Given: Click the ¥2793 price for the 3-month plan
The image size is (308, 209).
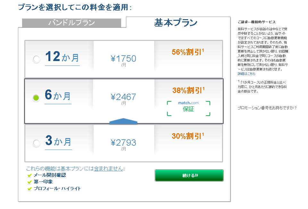Looking at the screenshot, I should click(x=123, y=142).
